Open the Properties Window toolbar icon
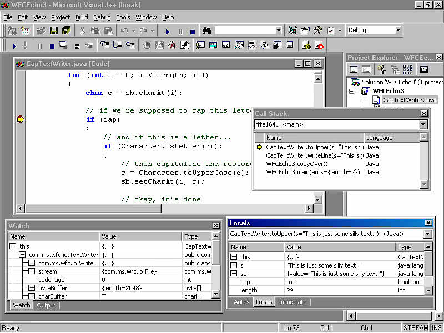Screen dimensions: 444x333 click(305, 31)
